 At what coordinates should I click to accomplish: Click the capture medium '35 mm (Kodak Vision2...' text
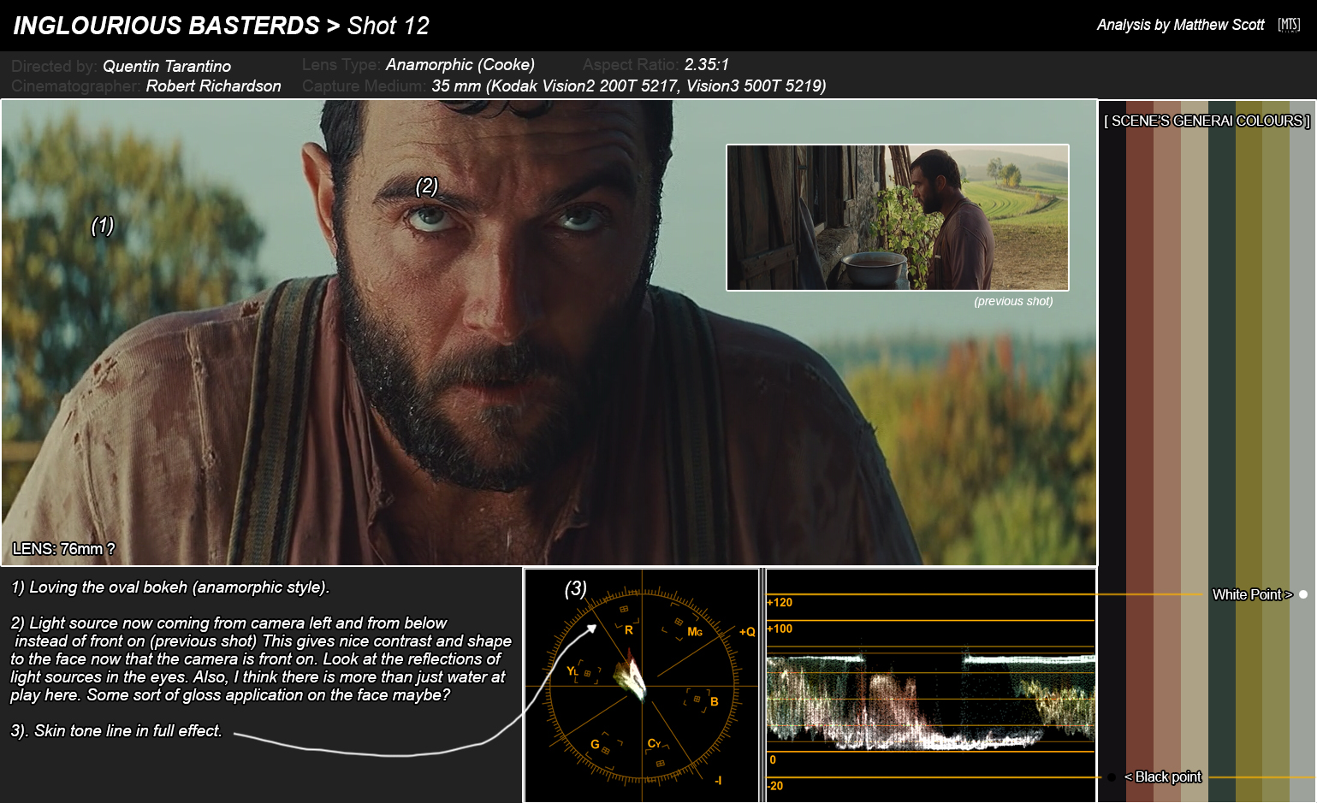(x=629, y=86)
